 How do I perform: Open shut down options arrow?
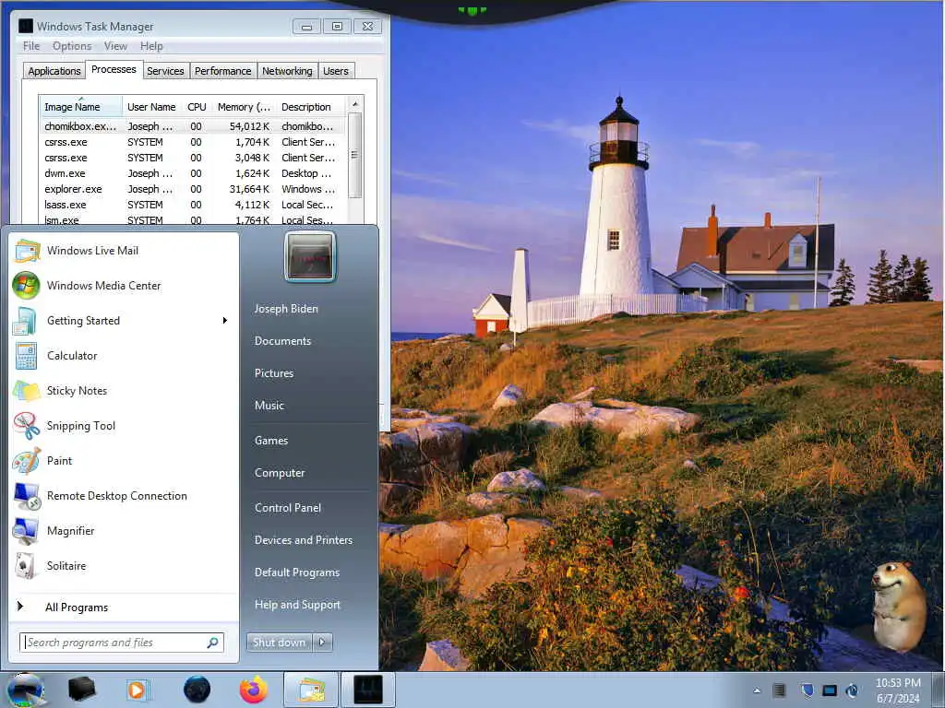click(322, 643)
